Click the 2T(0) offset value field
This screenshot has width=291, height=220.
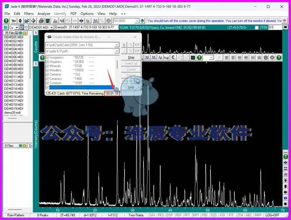(275, 27)
